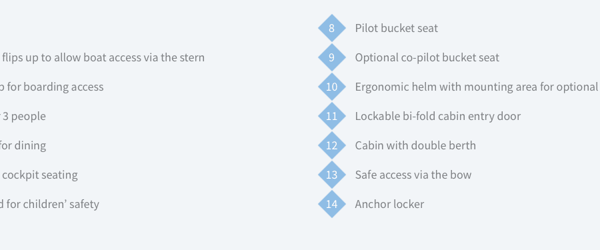Viewport: 600px width, 250px height.
Task: Select Safe access via the bow
Action: point(413,175)
